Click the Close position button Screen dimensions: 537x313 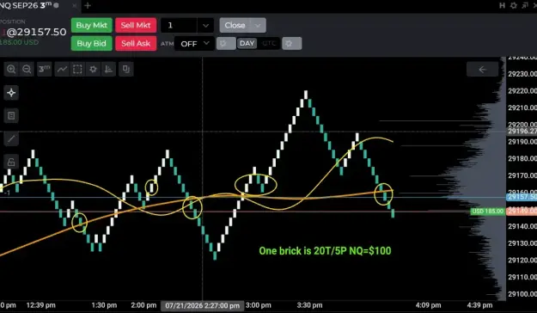(235, 26)
